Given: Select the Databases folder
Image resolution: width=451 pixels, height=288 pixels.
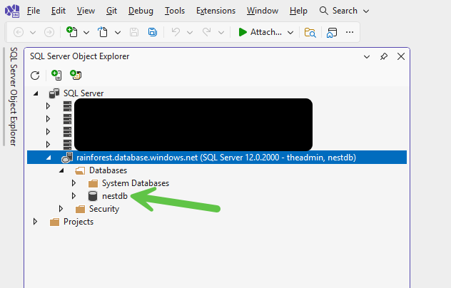Looking at the screenshot, I should 108,170.
